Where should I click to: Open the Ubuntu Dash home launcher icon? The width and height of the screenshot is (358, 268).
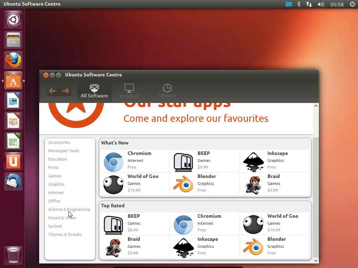[x=13, y=20]
